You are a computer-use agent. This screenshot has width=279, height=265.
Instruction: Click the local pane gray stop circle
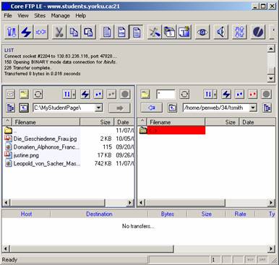(x=125, y=94)
